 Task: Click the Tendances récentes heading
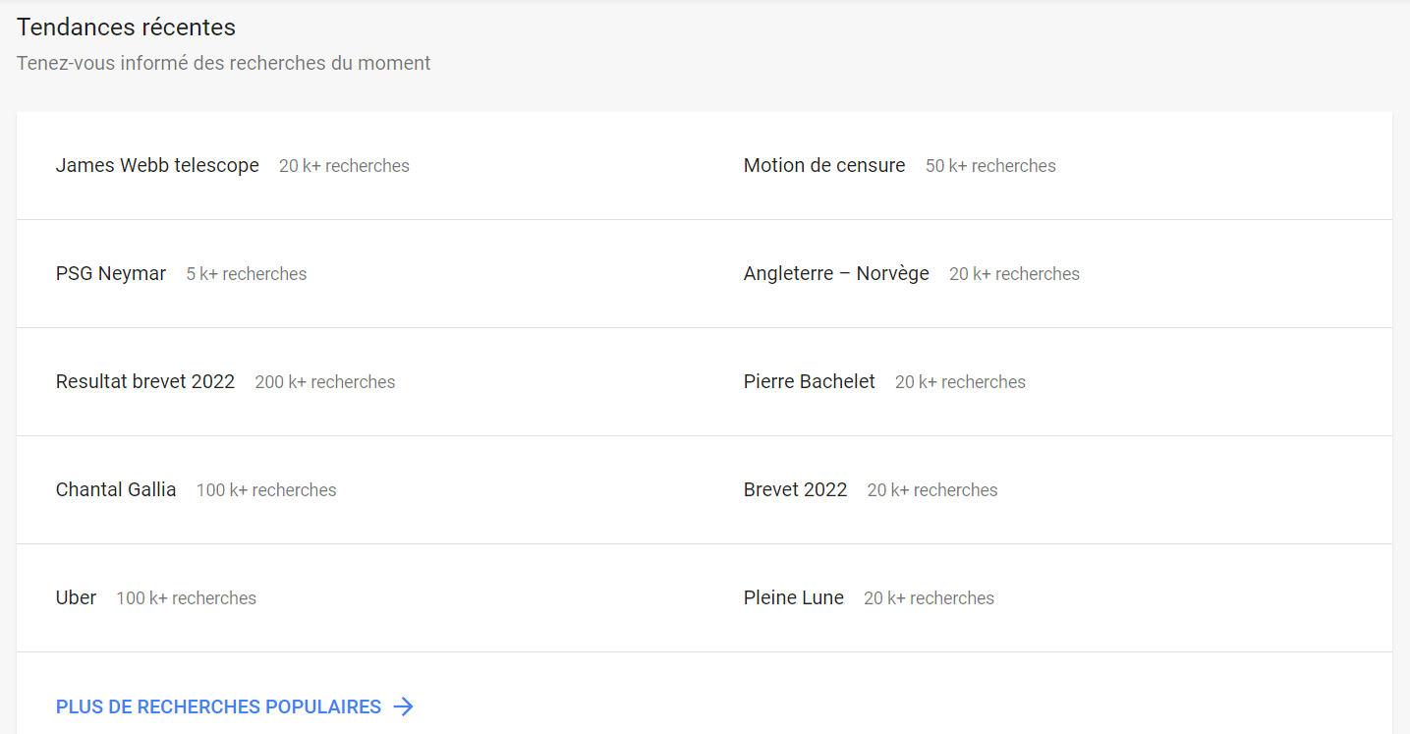[x=126, y=28]
